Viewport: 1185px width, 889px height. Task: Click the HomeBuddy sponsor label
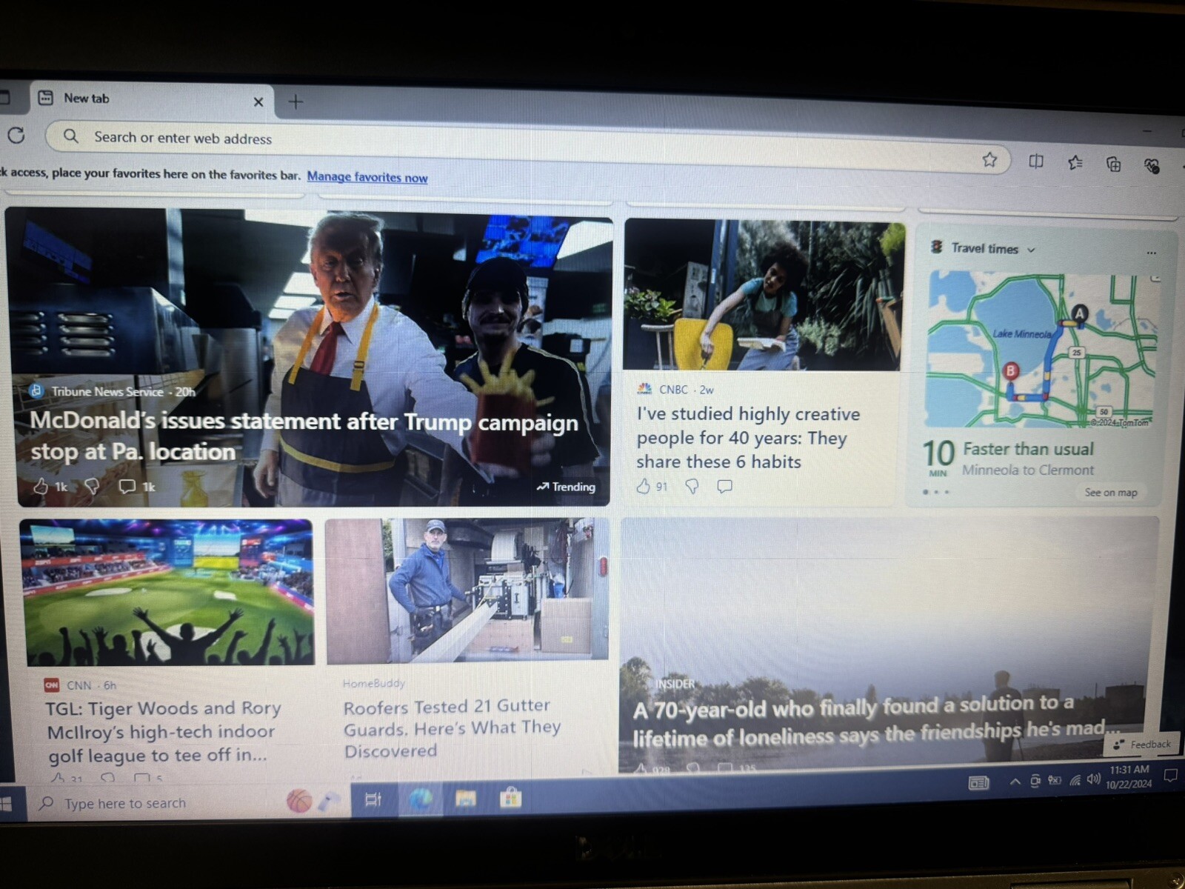click(373, 683)
